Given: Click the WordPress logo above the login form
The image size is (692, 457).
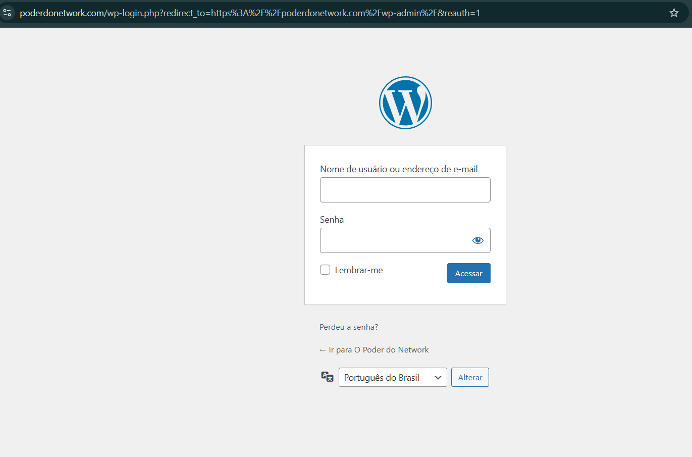Looking at the screenshot, I should (x=405, y=102).
